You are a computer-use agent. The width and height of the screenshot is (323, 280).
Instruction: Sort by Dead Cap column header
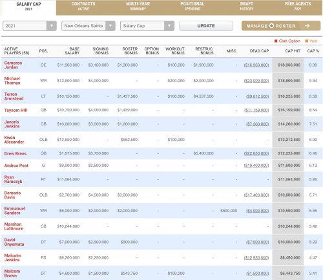coord(259,51)
